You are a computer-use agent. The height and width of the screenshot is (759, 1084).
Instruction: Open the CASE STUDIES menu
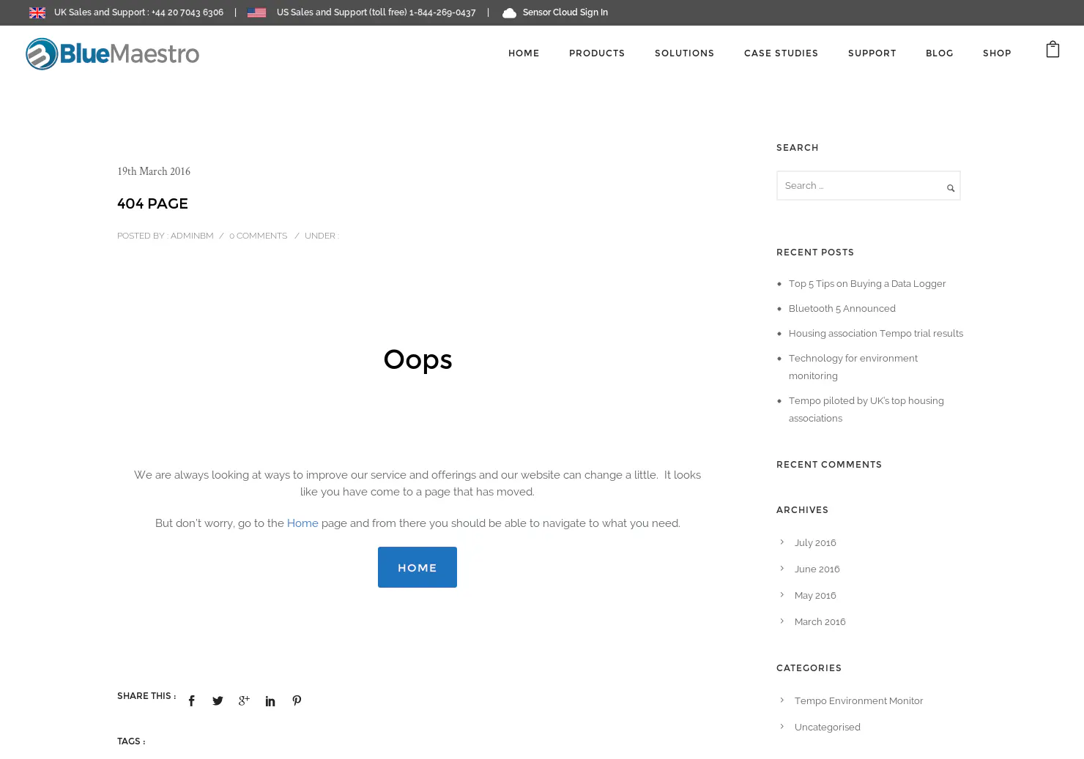(x=781, y=53)
